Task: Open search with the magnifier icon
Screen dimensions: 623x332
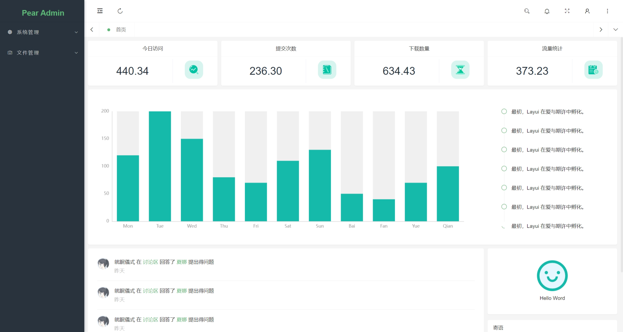Action: pyautogui.click(x=527, y=11)
